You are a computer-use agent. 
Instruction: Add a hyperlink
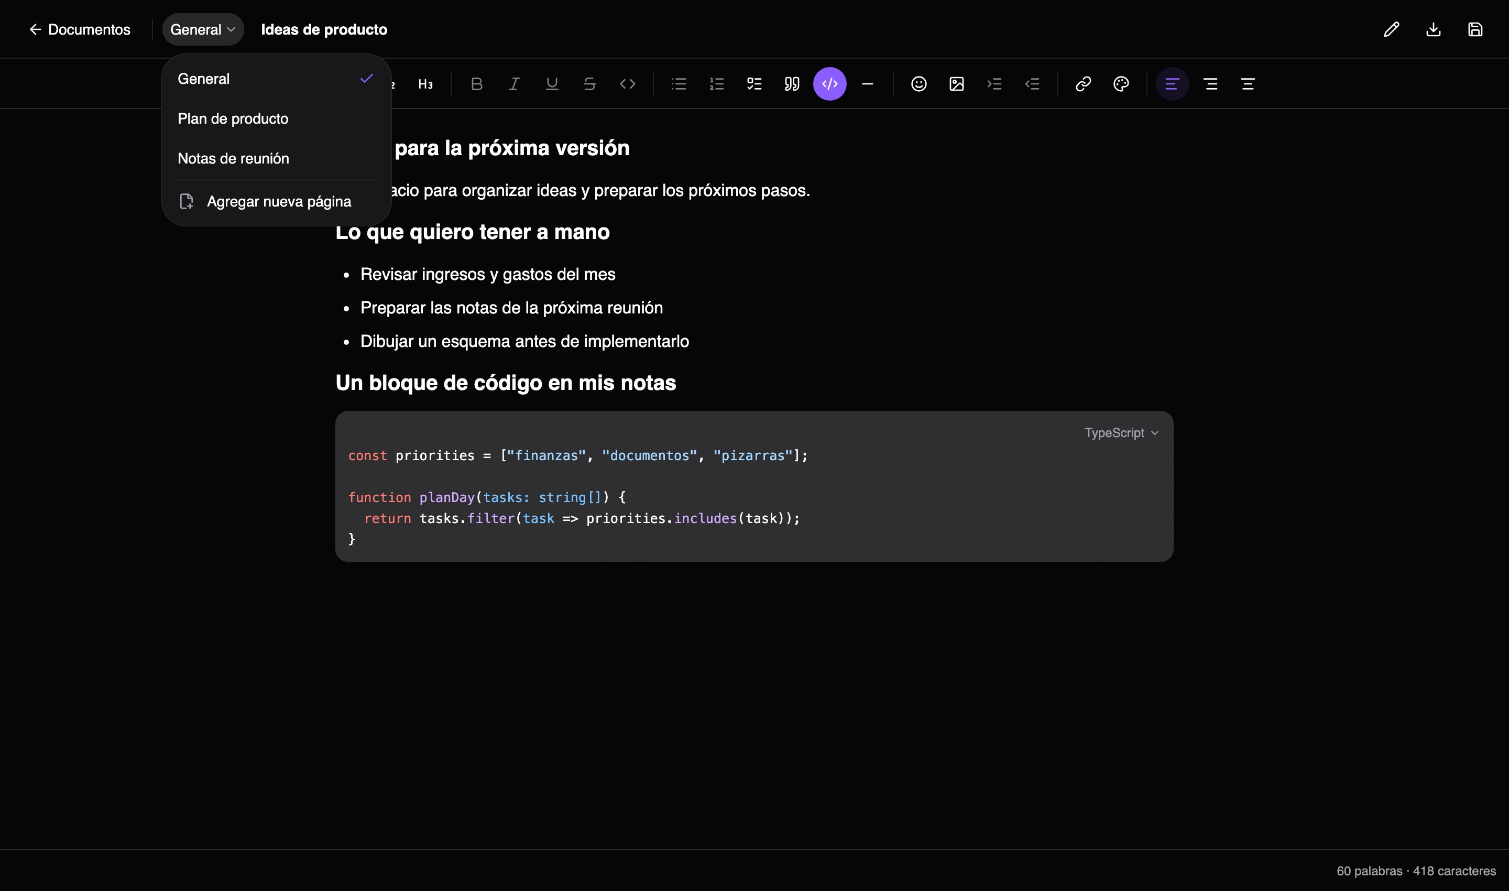(x=1084, y=84)
